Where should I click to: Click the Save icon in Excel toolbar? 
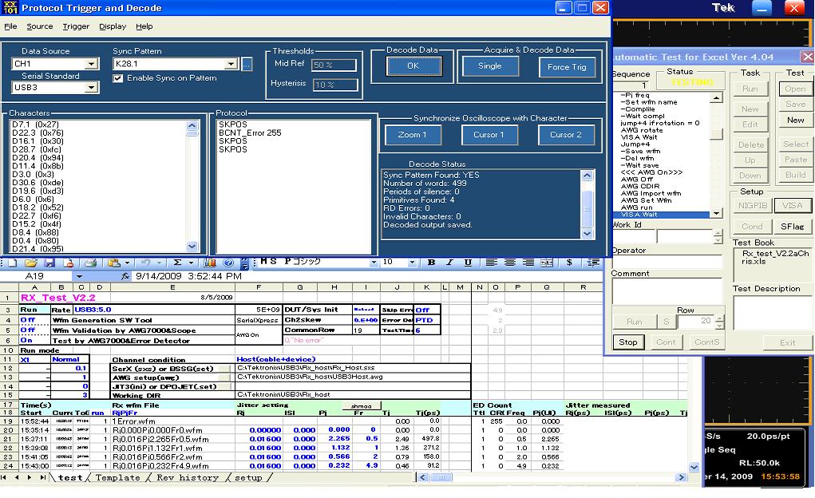(49, 263)
